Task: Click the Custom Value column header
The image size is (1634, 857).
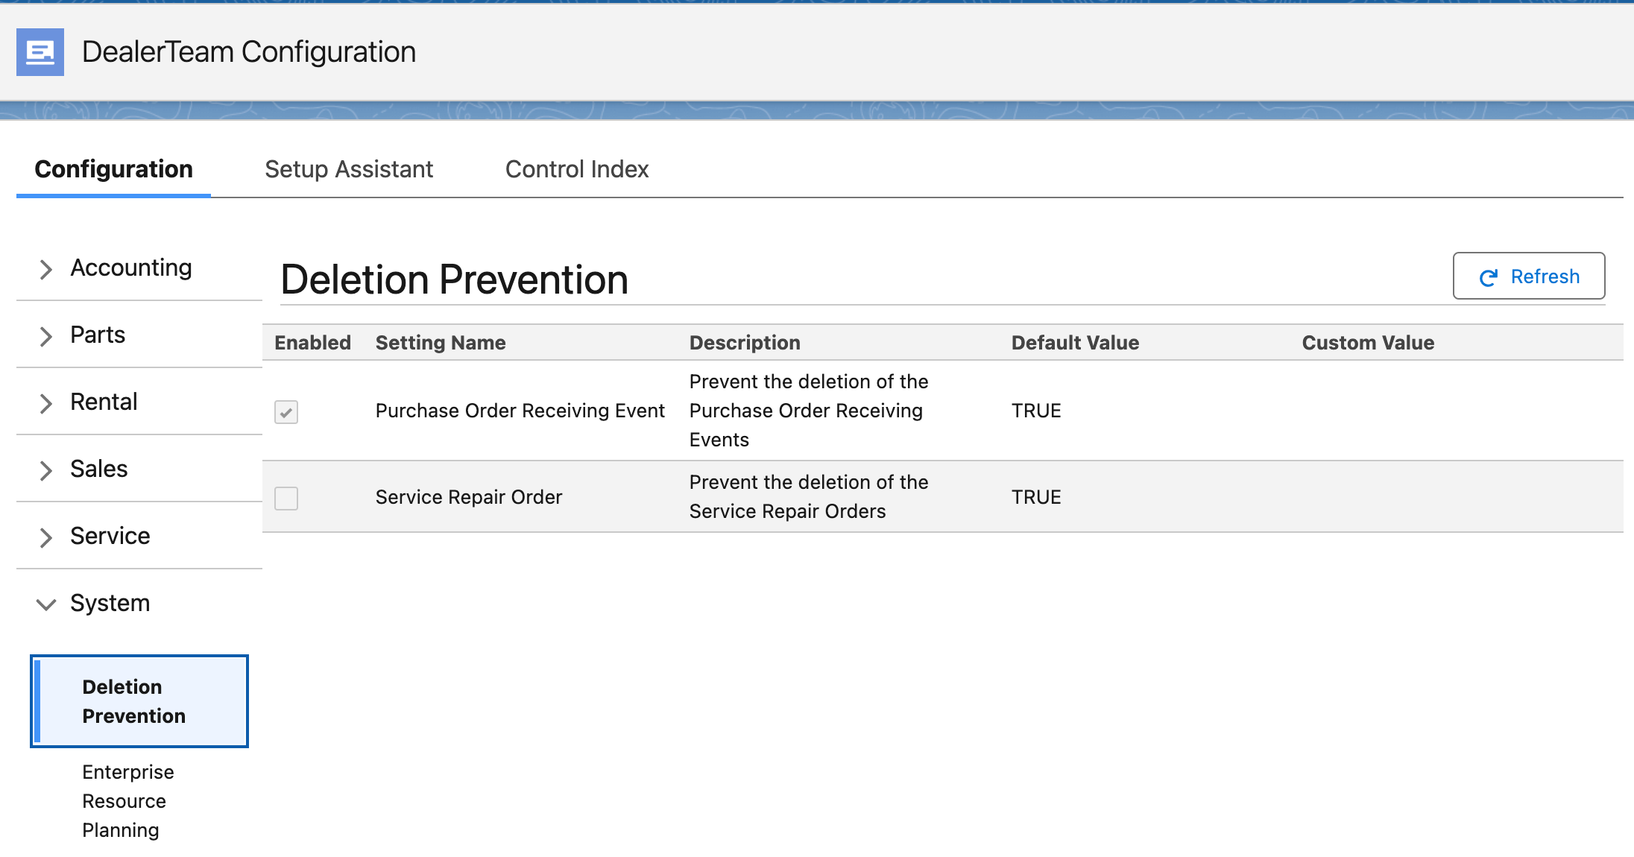Action: click(x=1368, y=343)
